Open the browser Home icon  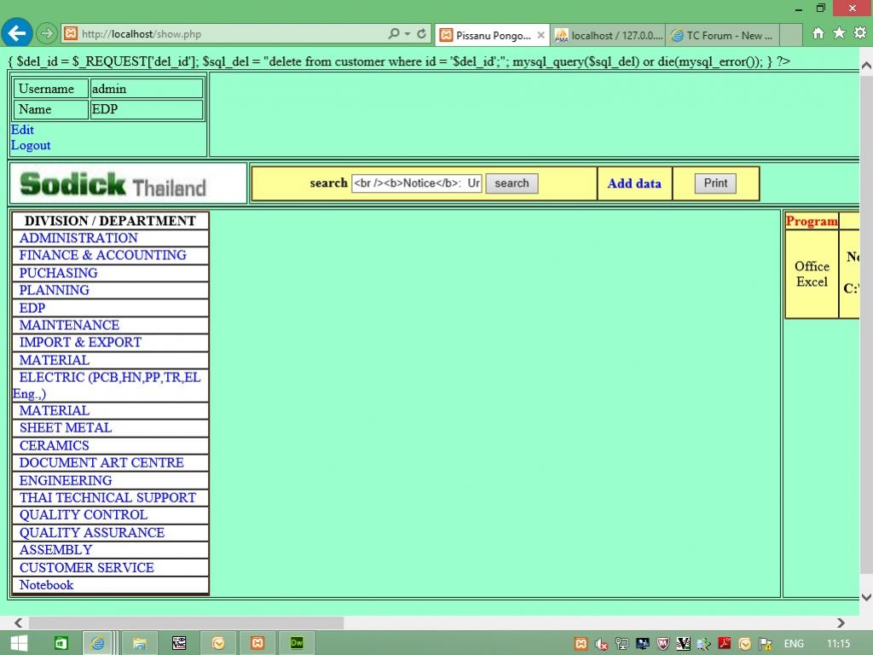818,33
